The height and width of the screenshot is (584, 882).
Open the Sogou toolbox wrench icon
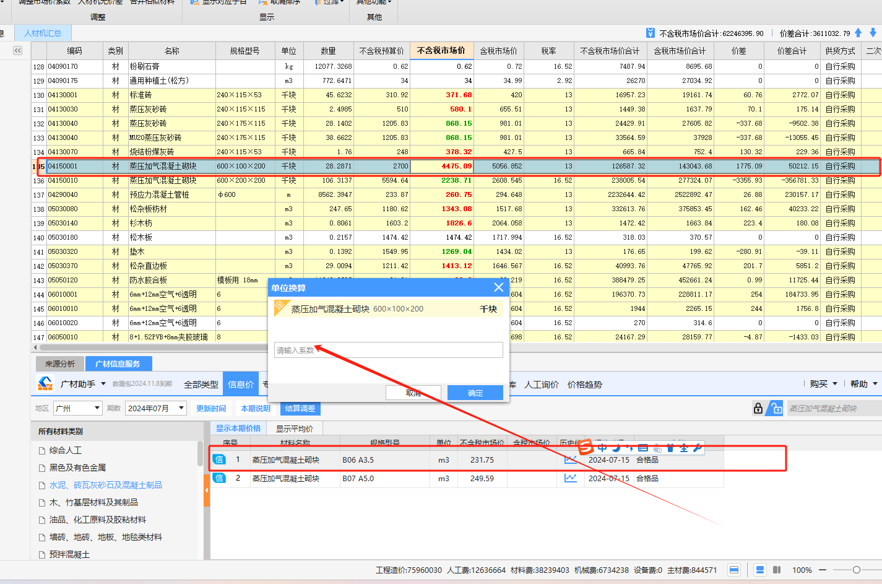[x=698, y=448]
